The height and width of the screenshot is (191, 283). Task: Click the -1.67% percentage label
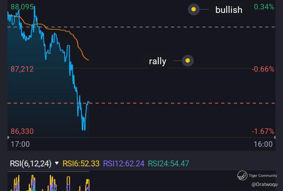click(263, 132)
